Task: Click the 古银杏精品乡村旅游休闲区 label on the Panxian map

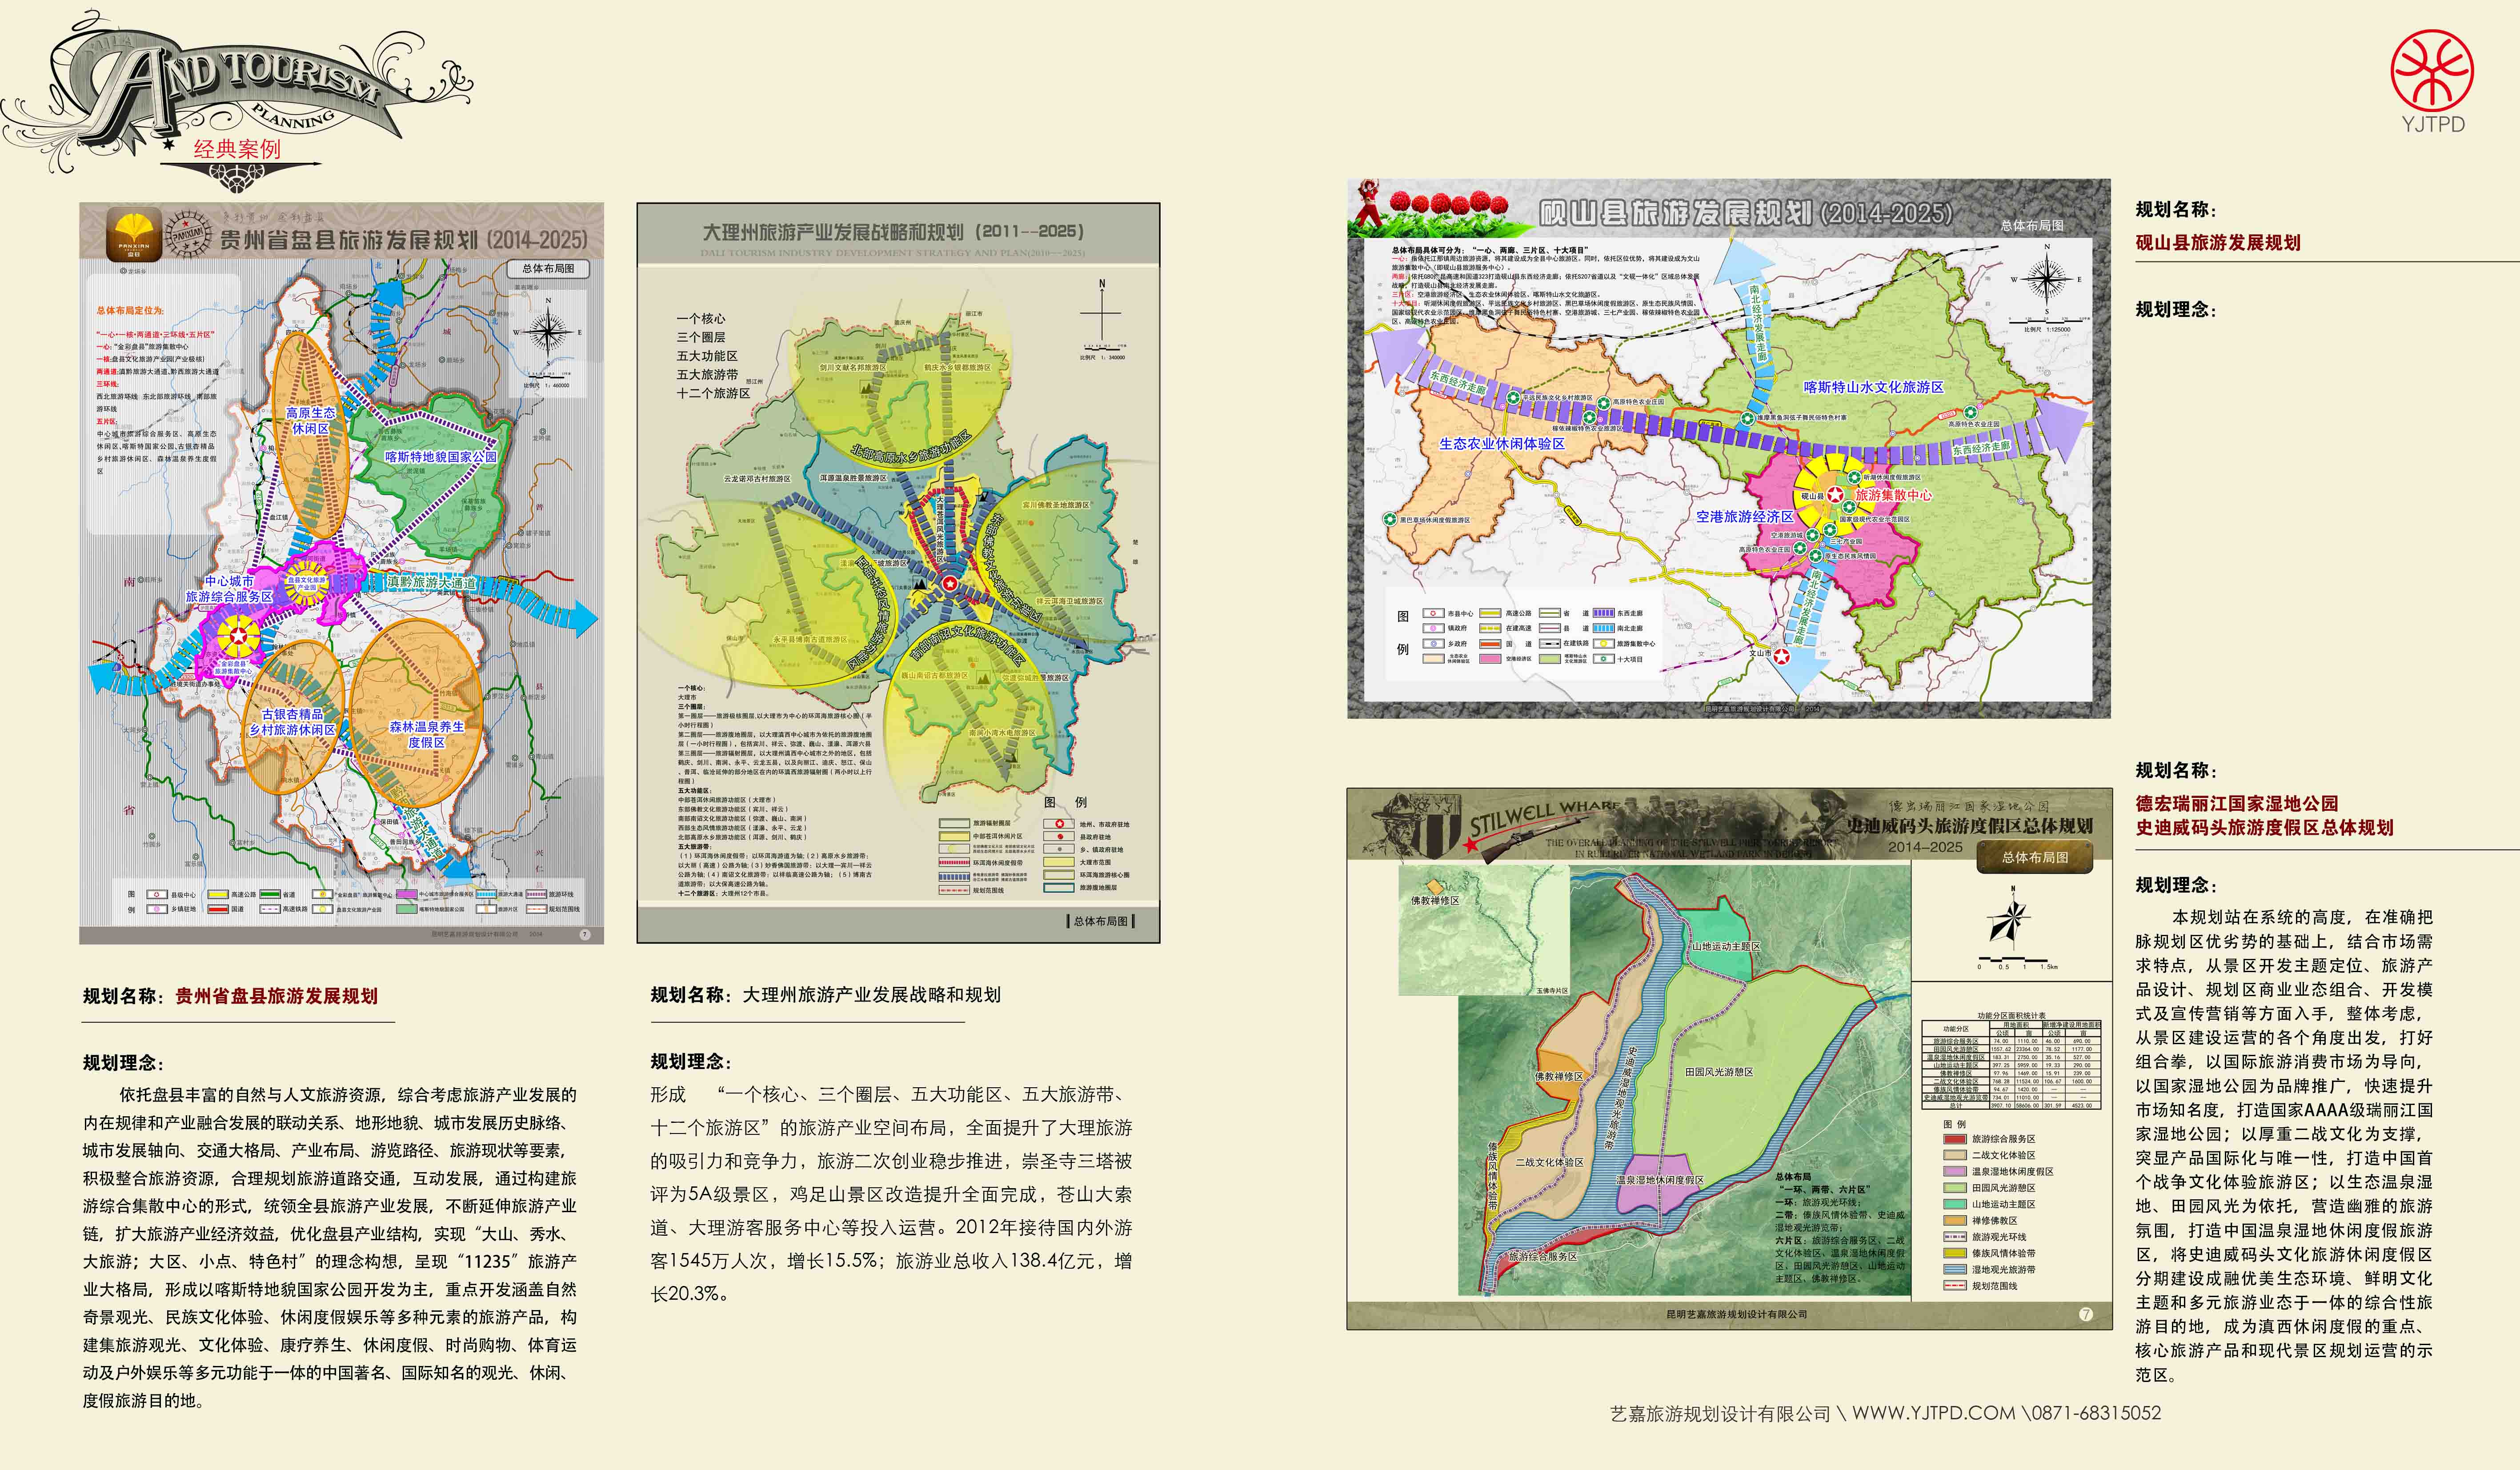Action: pos(292,722)
